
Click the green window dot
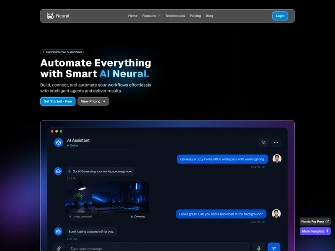tap(61, 131)
